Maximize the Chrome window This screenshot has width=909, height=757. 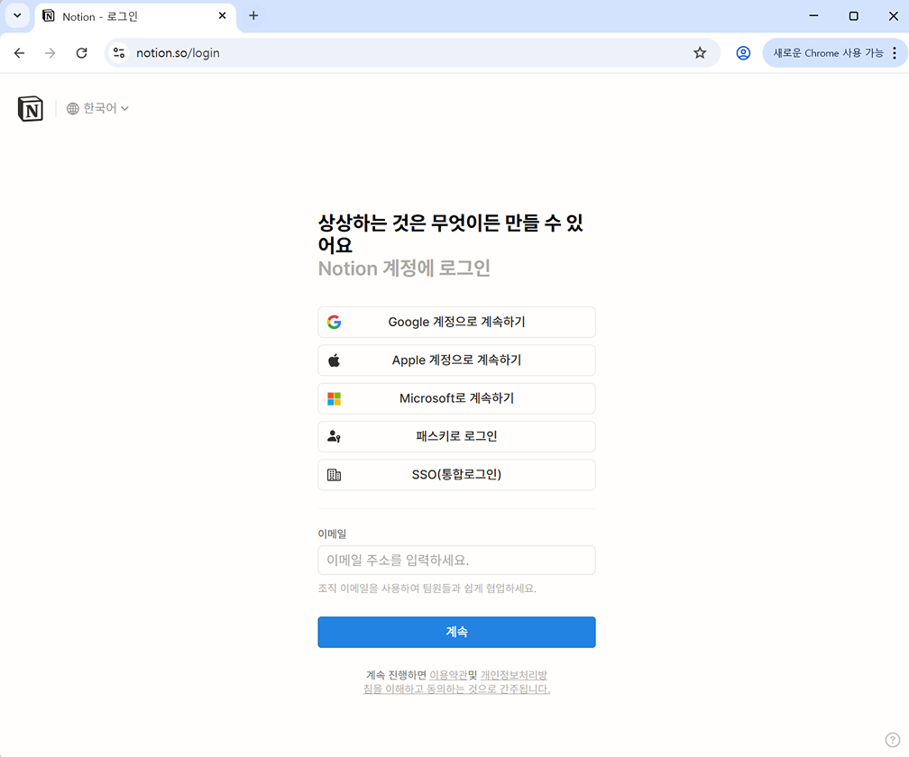(853, 15)
